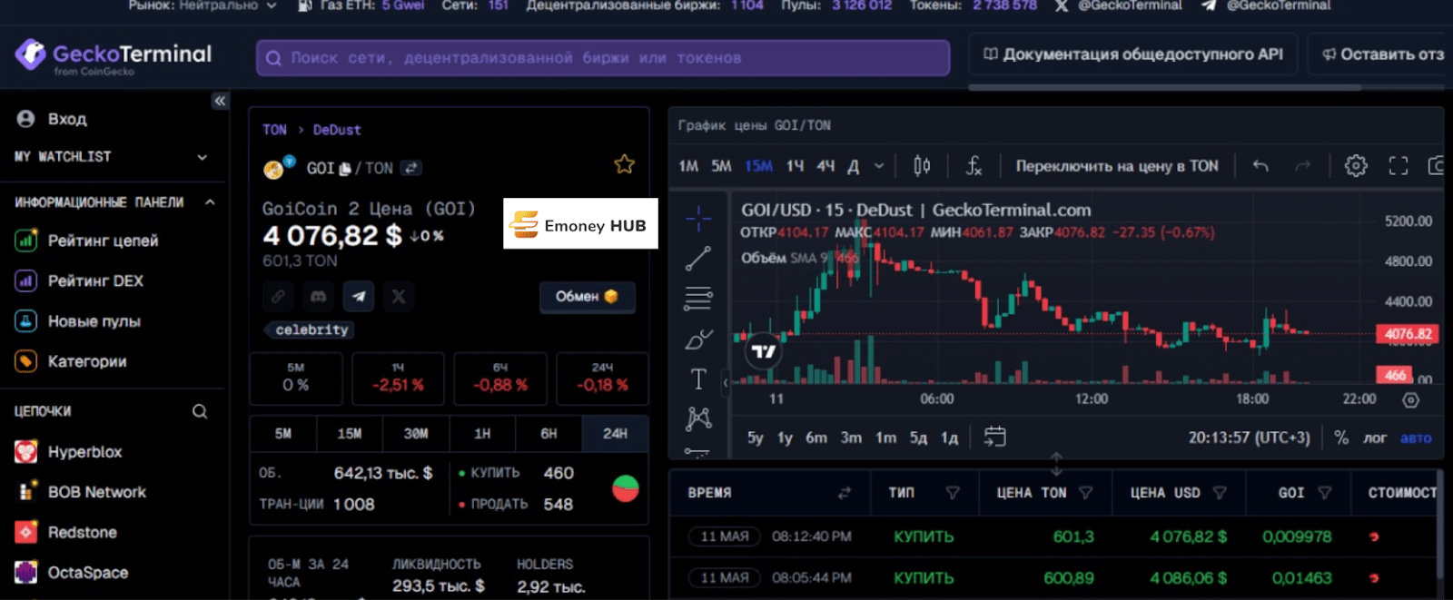Click the token search field
Image resolution: width=1453 pixels, height=600 pixels.
(603, 58)
